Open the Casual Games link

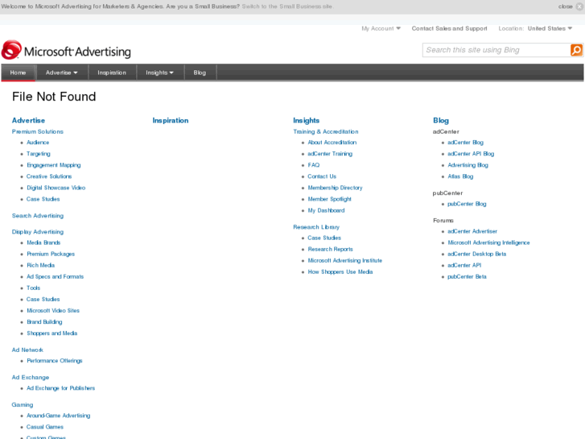point(45,427)
